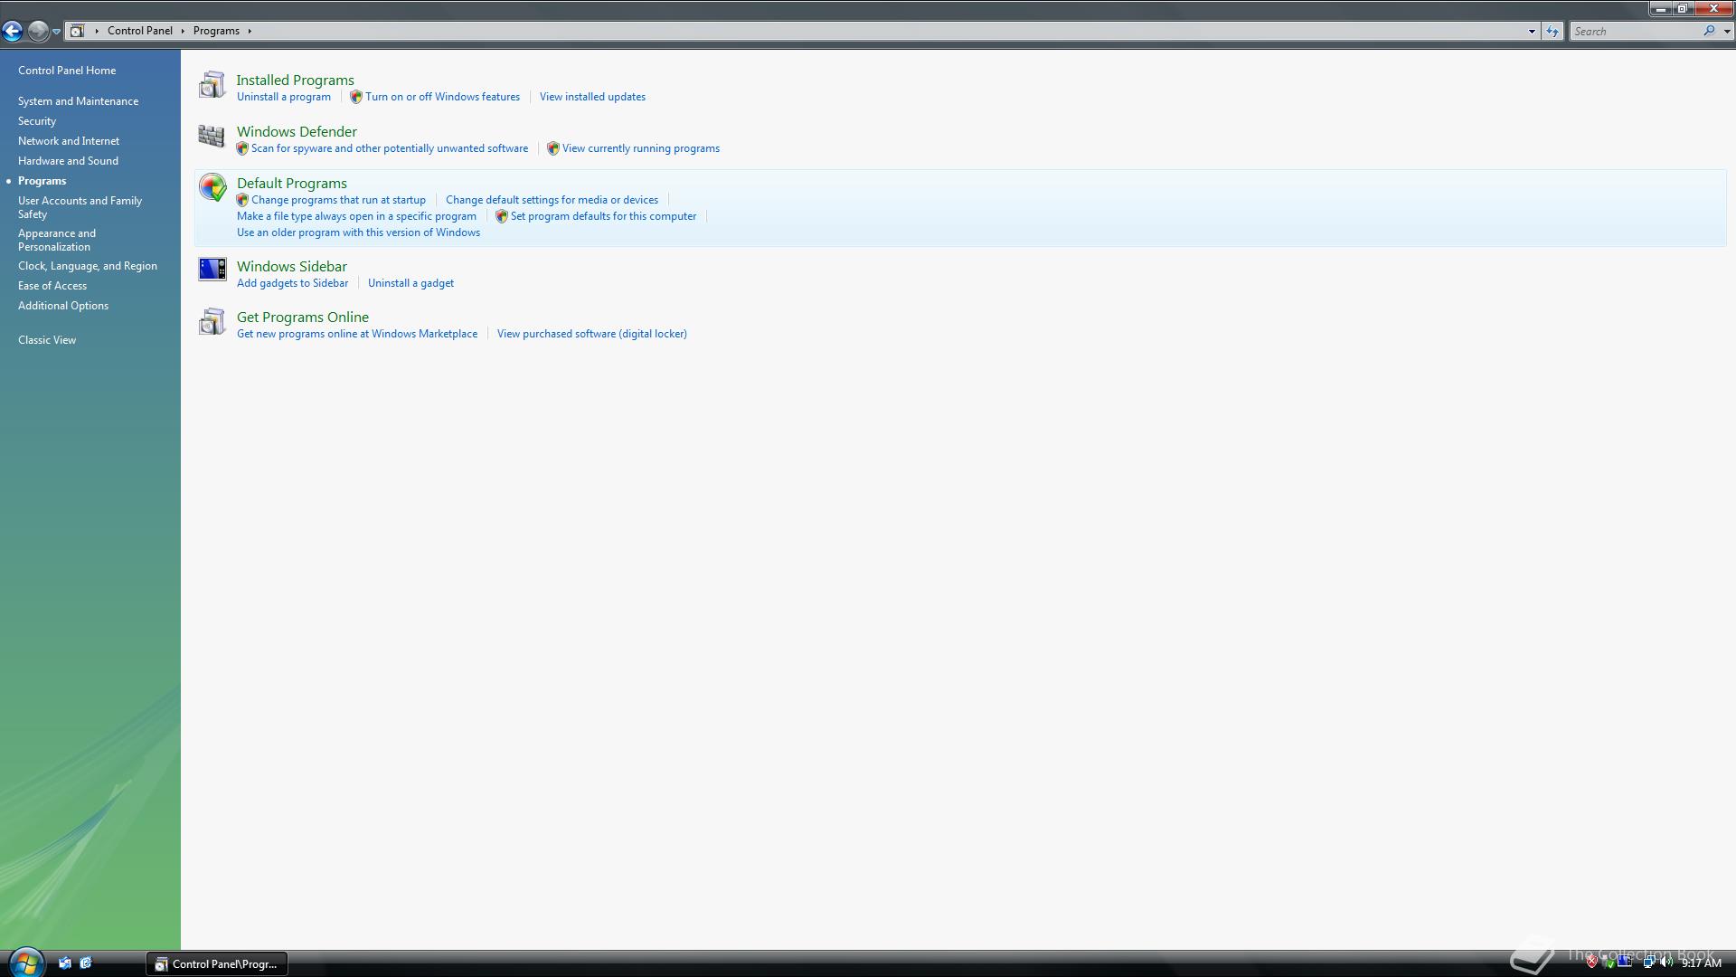Click shield icon by Change programs at startup
This screenshot has height=977, width=1736.
tap(242, 200)
